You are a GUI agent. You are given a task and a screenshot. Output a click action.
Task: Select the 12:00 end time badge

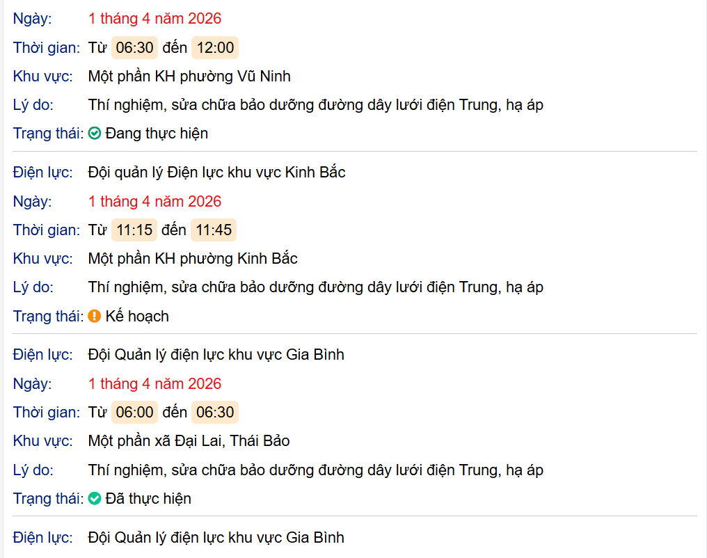tap(215, 48)
